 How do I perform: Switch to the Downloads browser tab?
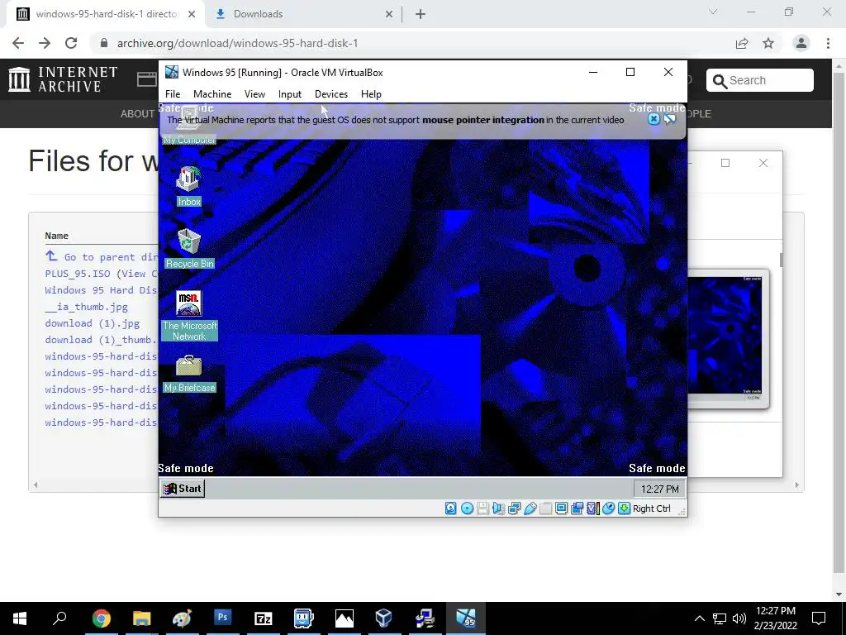pos(303,14)
